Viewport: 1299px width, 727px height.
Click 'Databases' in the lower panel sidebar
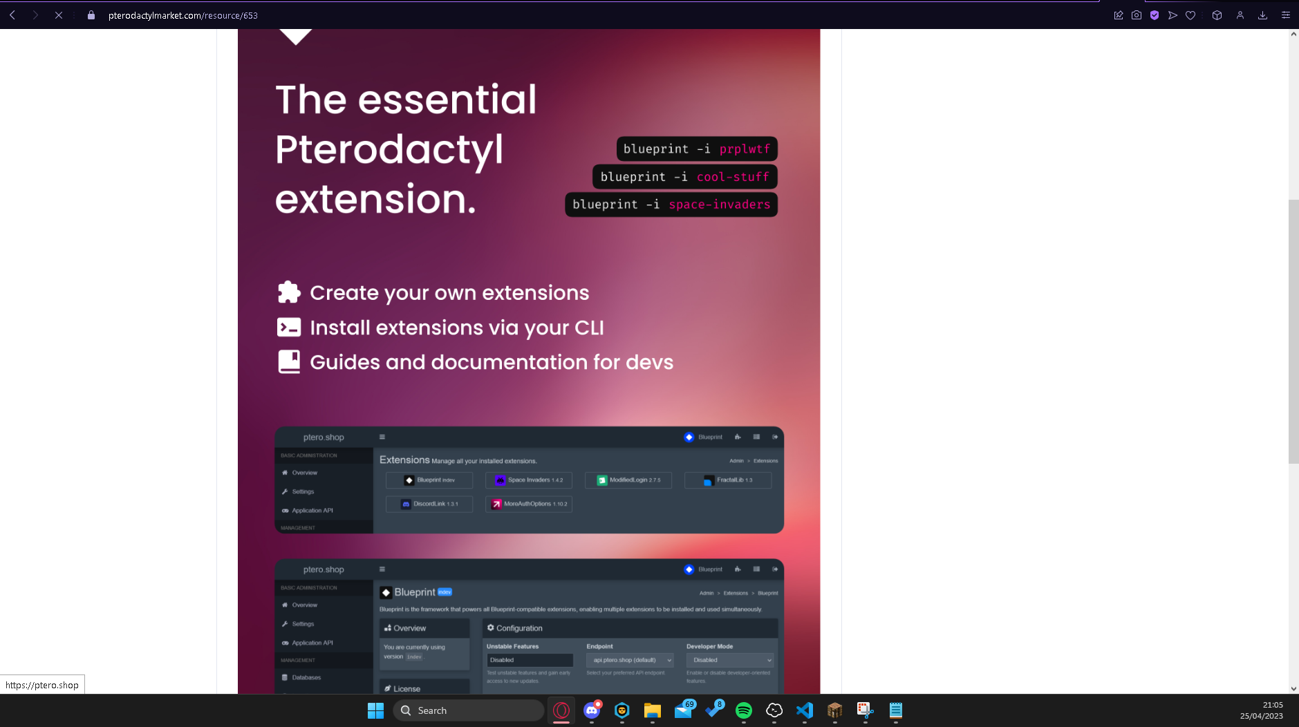tap(306, 677)
